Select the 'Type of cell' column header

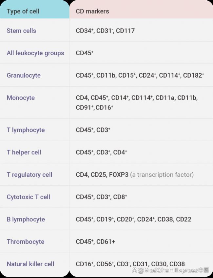point(23,12)
